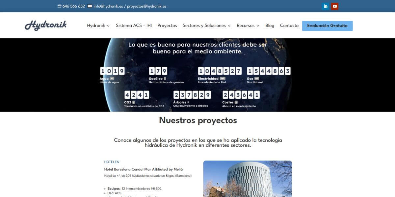
Task: Click the info badge next to CO2
Action: (133, 101)
